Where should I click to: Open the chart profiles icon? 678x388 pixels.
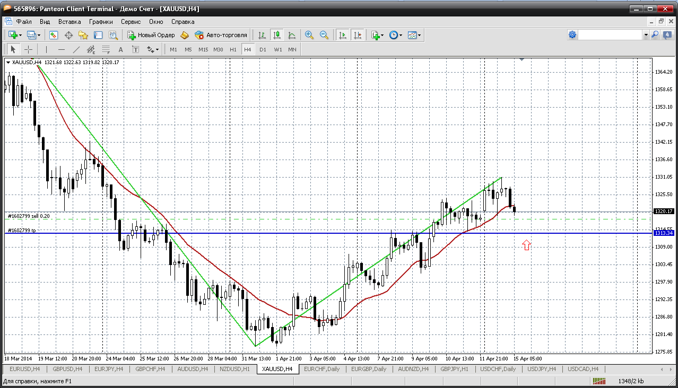click(32, 35)
